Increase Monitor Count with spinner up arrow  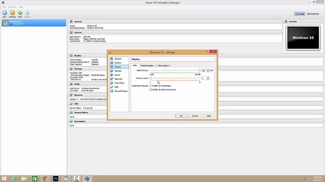tap(208, 77)
